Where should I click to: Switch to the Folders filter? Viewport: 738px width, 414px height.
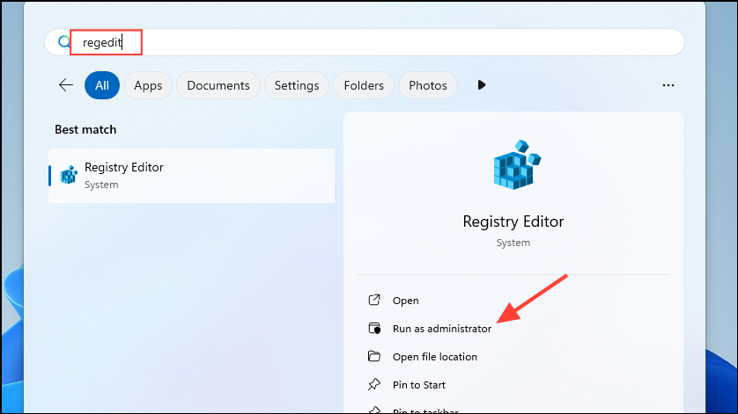click(x=364, y=85)
